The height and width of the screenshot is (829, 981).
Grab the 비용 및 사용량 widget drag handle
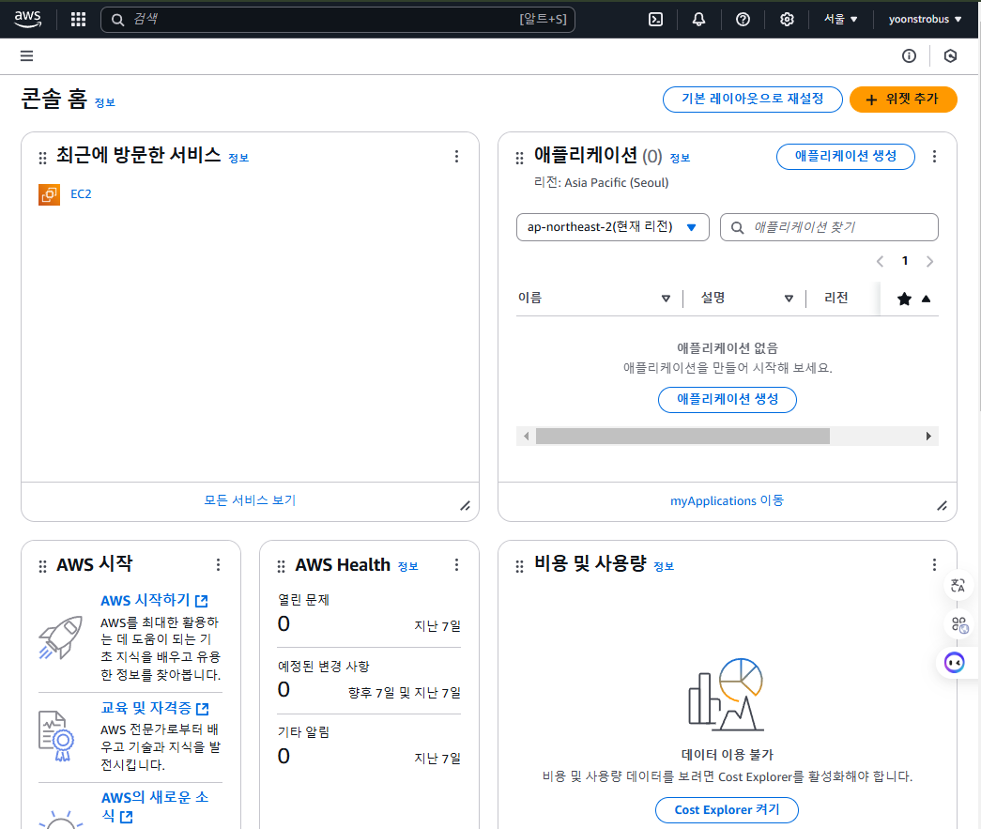coord(519,567)
